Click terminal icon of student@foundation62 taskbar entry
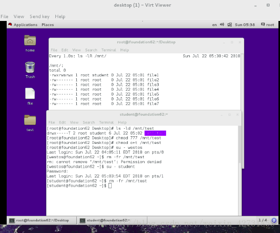 [x=83, y=221]
